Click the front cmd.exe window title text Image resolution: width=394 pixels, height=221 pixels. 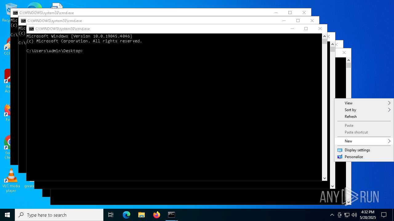[x=62, y=29]
